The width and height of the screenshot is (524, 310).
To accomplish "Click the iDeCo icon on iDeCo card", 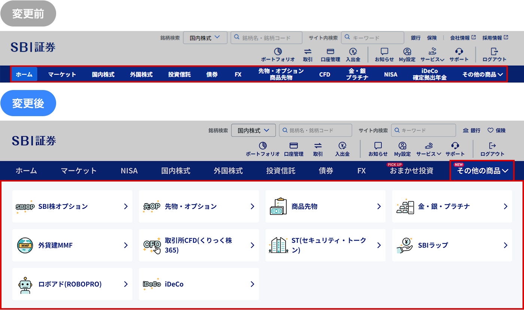I will pos(152,284).
